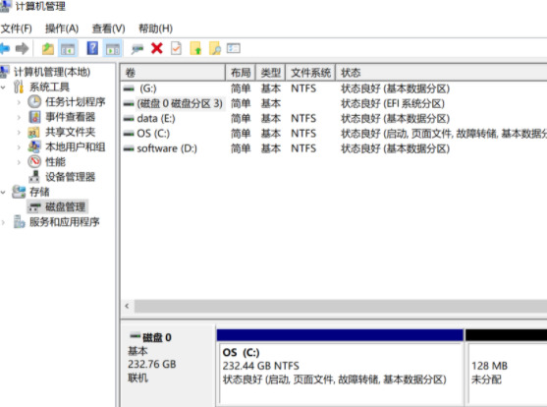Click the Services and Applications icon
Screen dimensions: 547x407
pos(20,221)
